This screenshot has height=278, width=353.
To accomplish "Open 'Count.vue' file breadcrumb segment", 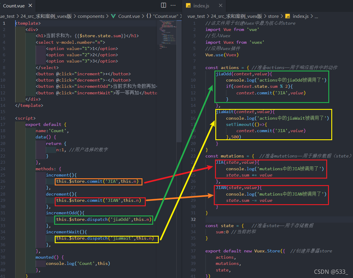I will (x=129, y=16).
